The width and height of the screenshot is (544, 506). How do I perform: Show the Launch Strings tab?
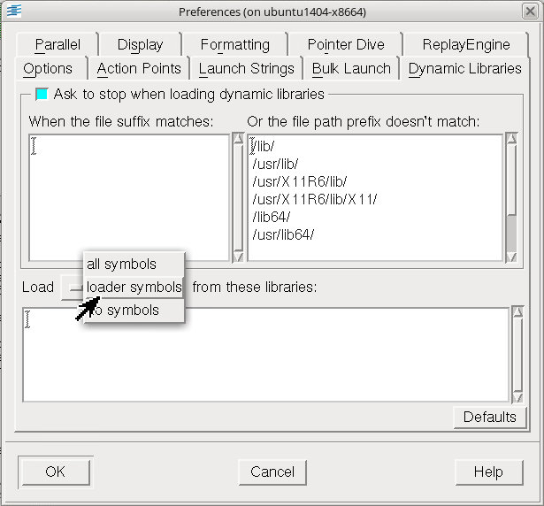[x=246, y=68]
